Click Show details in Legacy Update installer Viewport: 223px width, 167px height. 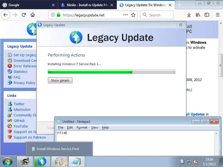[x=60, y=80]
